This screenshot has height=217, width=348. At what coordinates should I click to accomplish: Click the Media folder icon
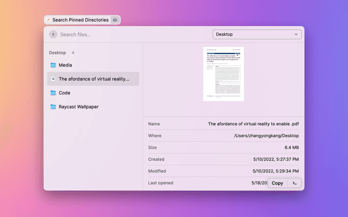(53, 65)
